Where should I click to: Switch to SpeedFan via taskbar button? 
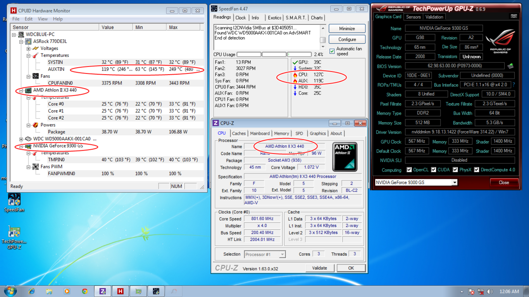coord(156,291)
